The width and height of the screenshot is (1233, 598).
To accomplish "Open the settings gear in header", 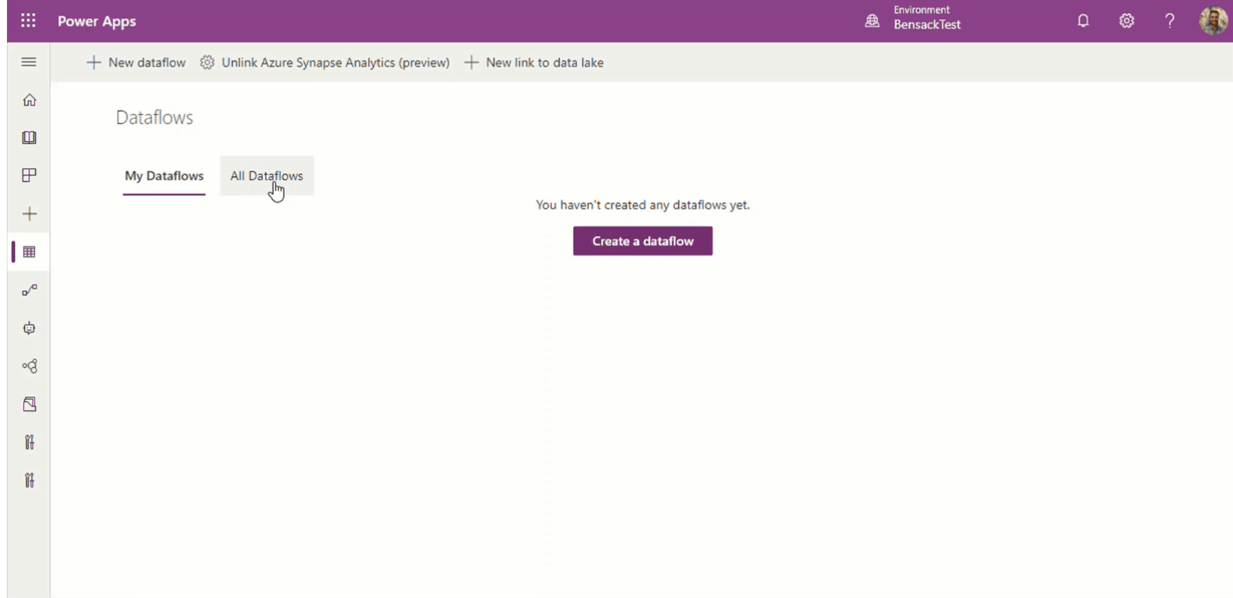I will [x=1126, y=21].
